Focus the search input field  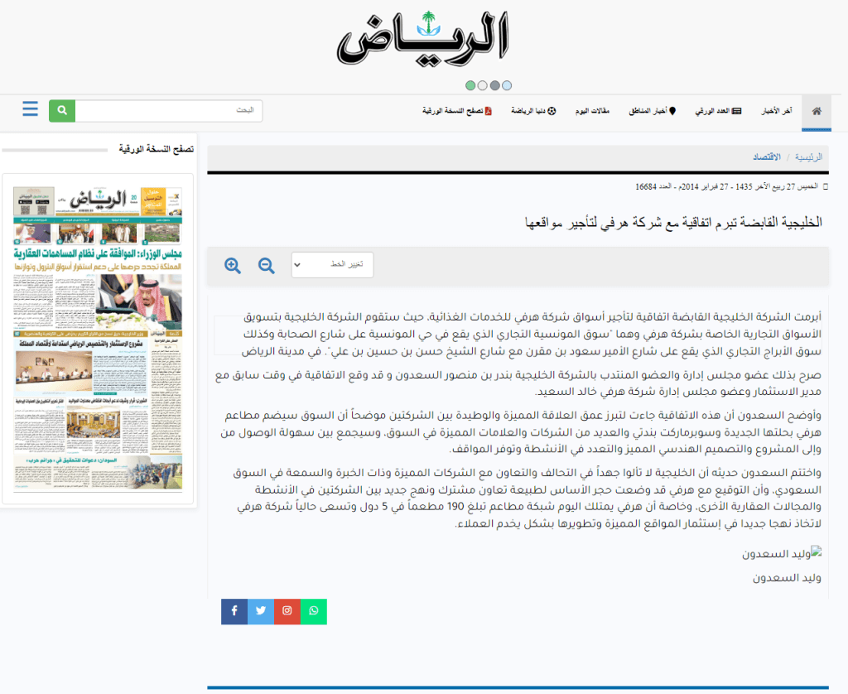coord(169,110)
